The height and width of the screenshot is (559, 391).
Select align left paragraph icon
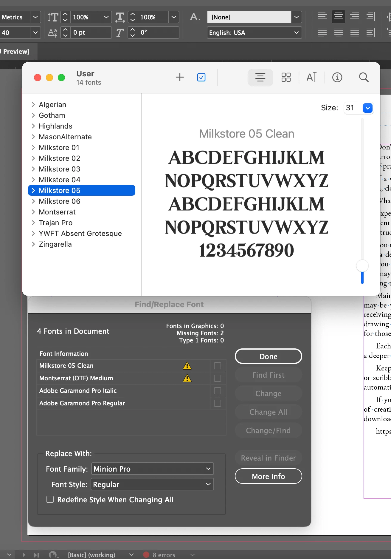pos(322,17)
